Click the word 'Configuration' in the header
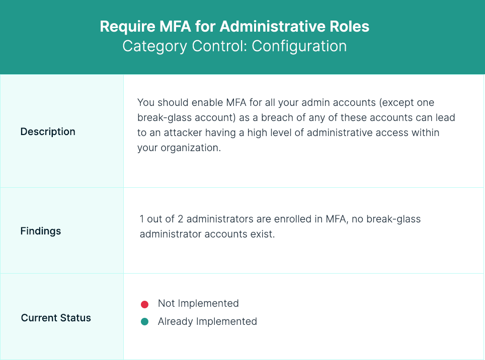Viewport: 485px width, 360px height. tap(299, 46)
